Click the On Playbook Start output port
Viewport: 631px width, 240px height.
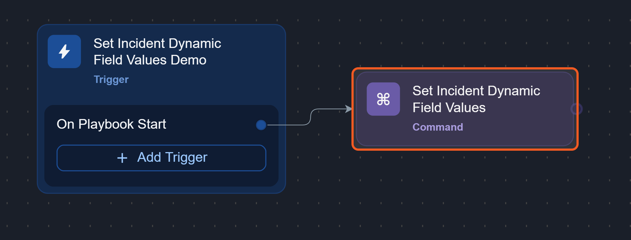click(261, 125)
